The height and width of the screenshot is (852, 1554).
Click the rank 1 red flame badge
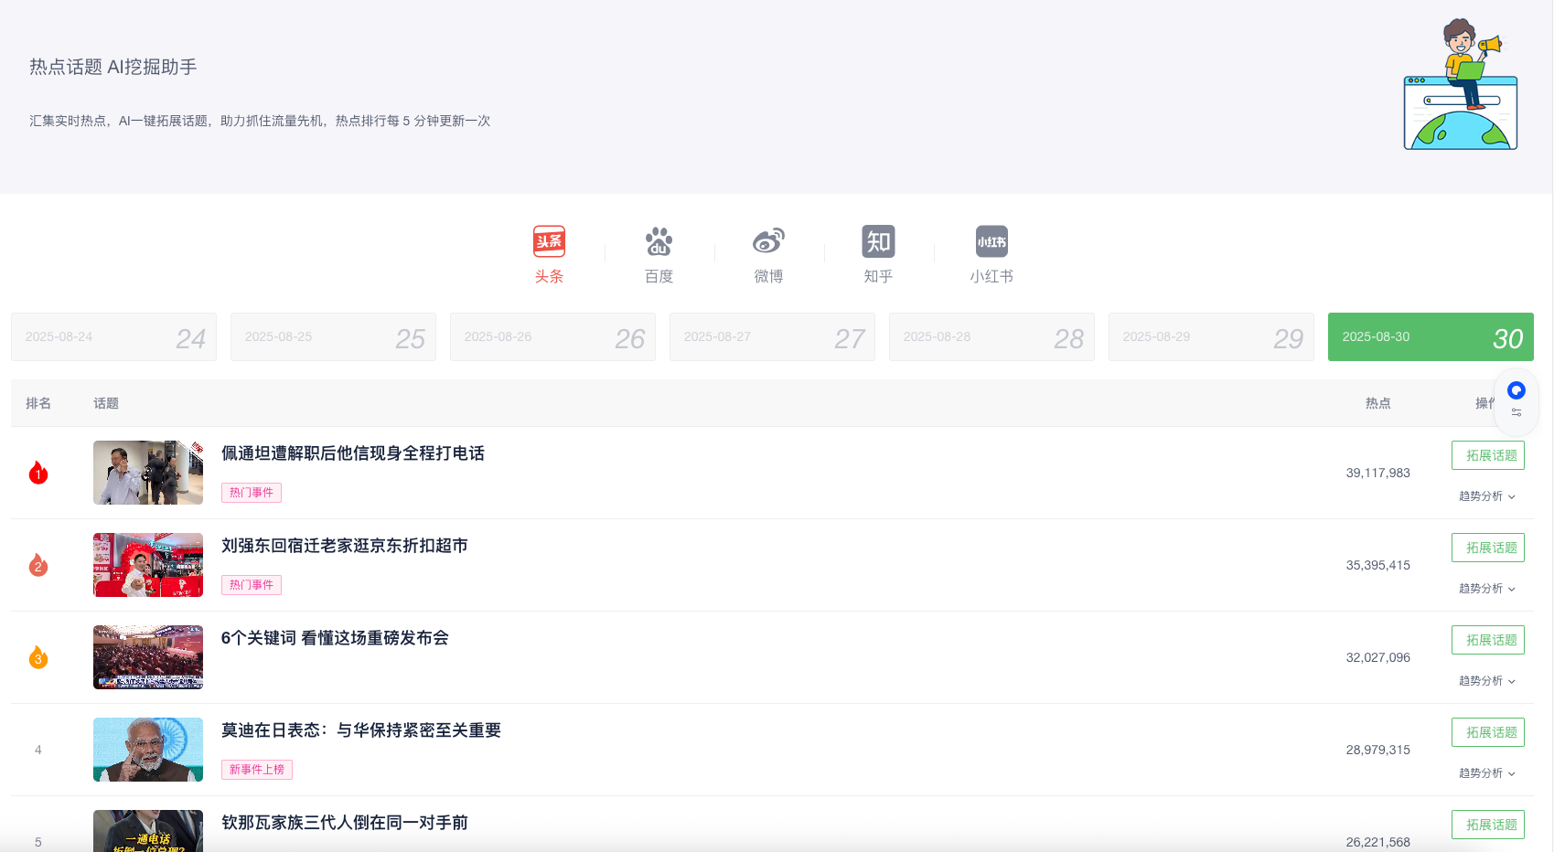(38, 473)
